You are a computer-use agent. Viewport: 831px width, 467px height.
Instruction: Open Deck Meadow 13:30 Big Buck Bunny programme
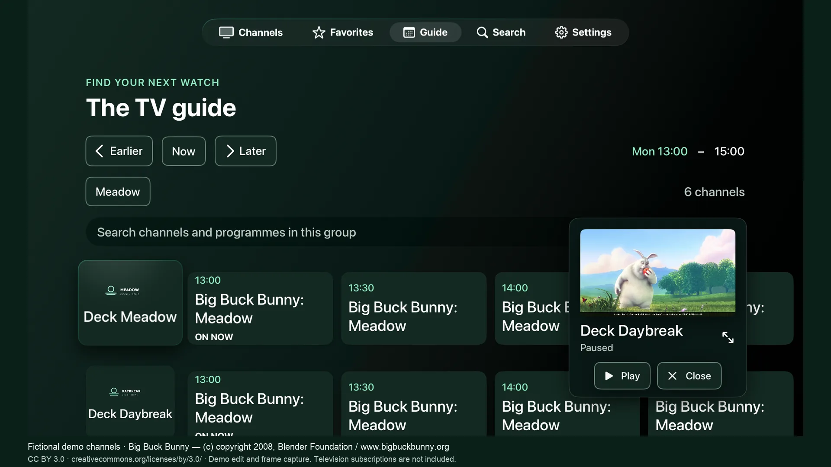click(414, 308)
